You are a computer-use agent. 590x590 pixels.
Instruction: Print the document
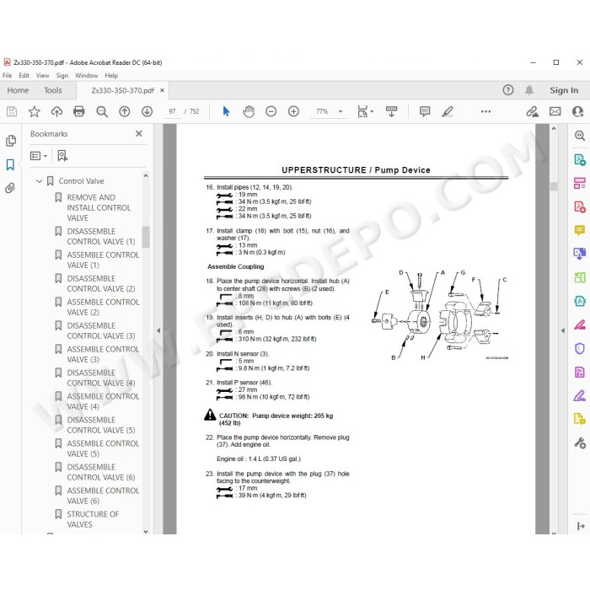click(79, 111)
